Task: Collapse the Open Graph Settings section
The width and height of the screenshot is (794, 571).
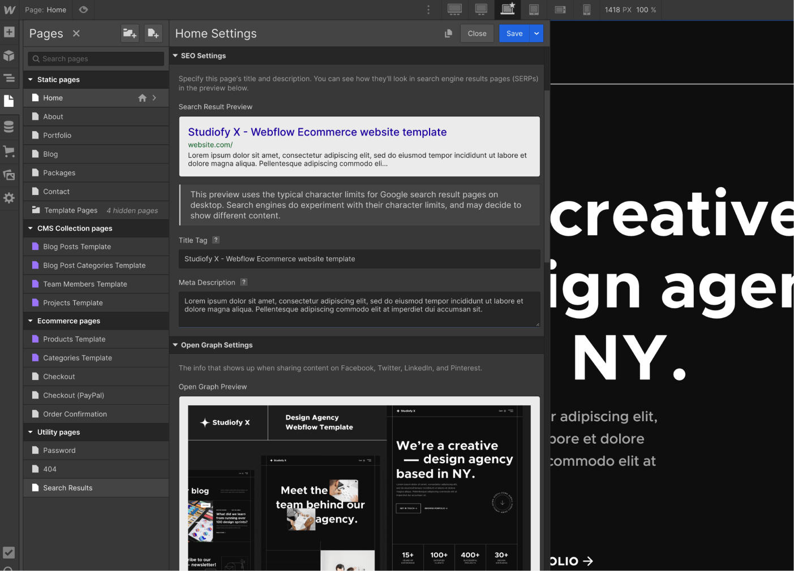Action: [175, 345]
